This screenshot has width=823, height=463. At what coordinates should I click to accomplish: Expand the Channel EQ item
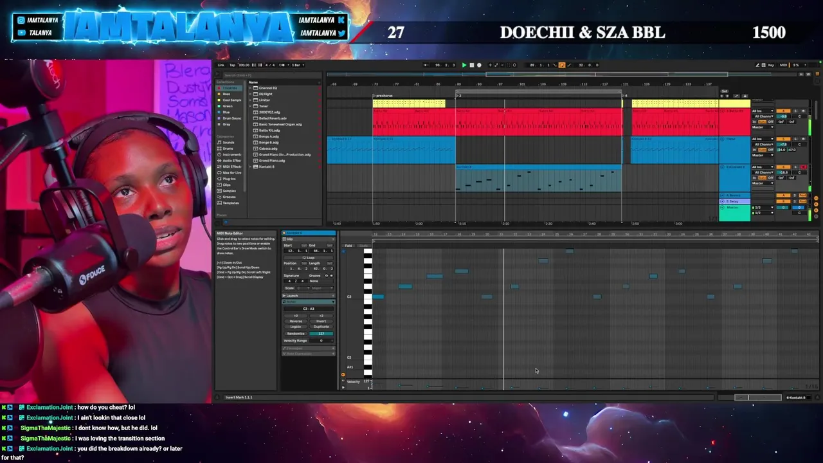[x=250, y=88]
